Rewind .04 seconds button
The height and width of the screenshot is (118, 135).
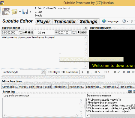click(126, 72)
